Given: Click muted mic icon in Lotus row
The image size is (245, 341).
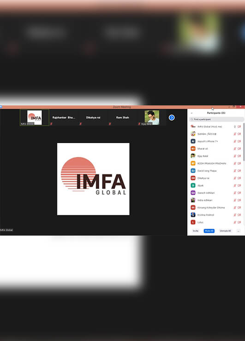Looking at the screenshot, I should [235, 222].
